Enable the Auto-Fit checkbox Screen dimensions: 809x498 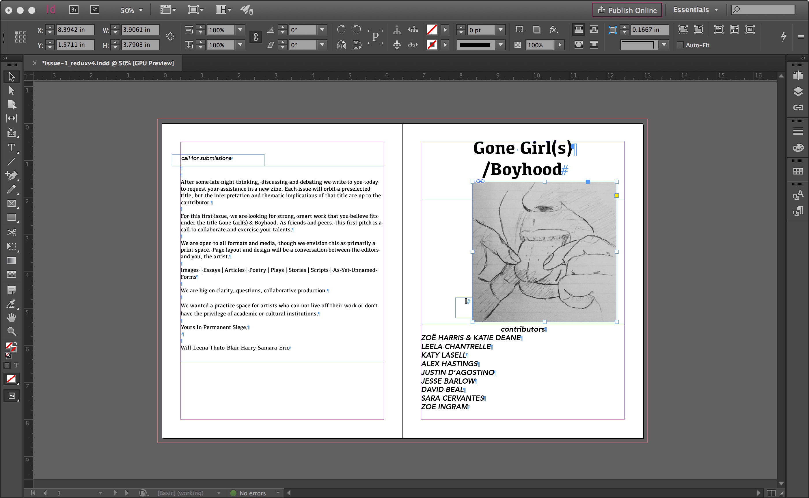(x=680, y=45)
